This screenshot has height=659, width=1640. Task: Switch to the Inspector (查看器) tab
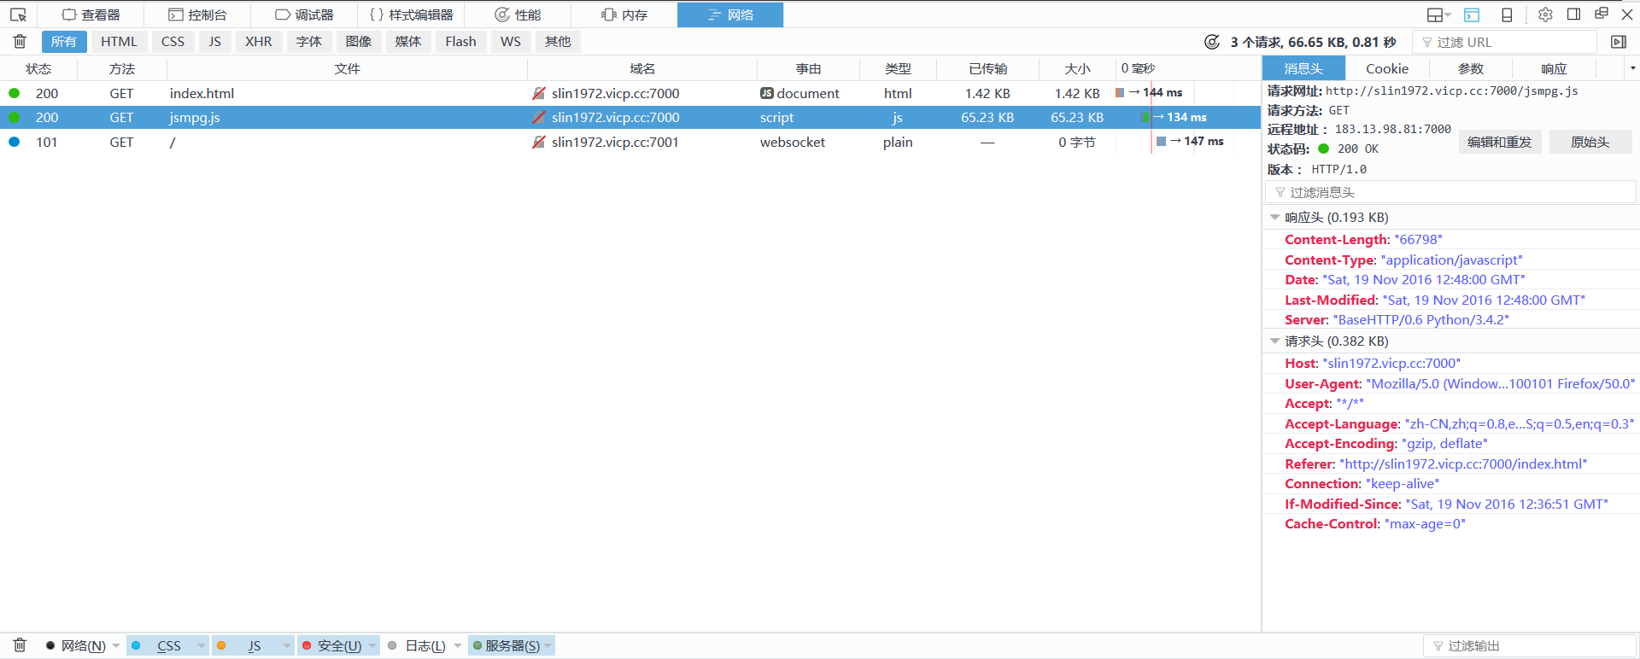(x=91, y=15)
